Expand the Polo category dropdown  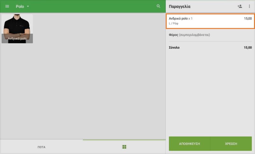tap(22, 6)
